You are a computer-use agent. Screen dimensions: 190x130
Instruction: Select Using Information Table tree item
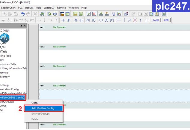(13, 68)
